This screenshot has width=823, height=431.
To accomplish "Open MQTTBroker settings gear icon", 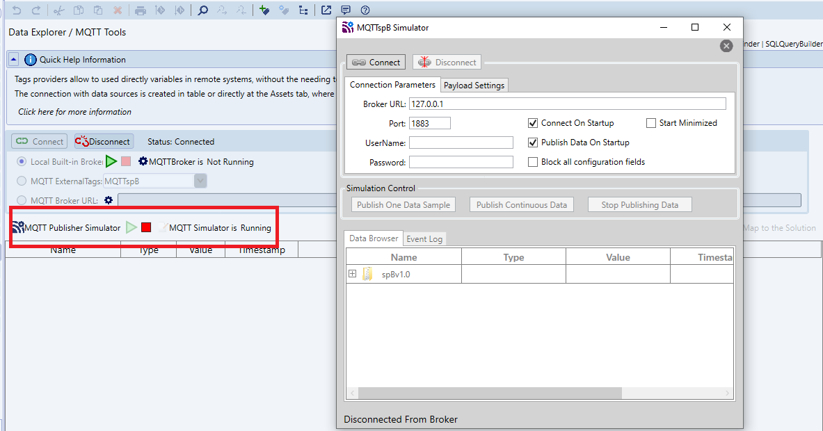I will click(x=143, y=161).
